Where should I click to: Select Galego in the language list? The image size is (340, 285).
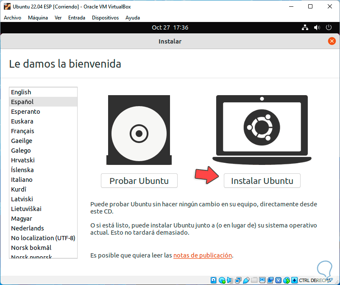[x=43, y=151]
